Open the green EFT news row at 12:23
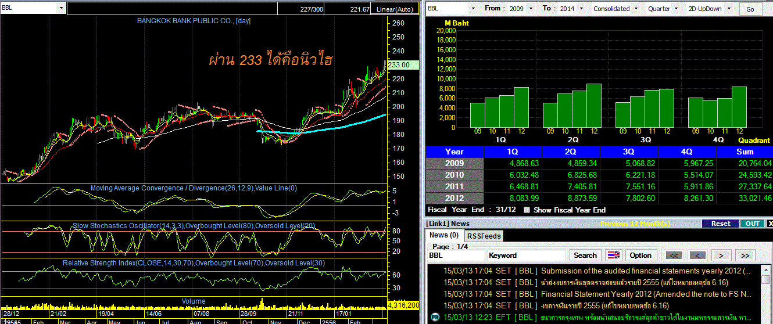Image resolution: width=773 pixels, height=324 pixels. point(593,317)
